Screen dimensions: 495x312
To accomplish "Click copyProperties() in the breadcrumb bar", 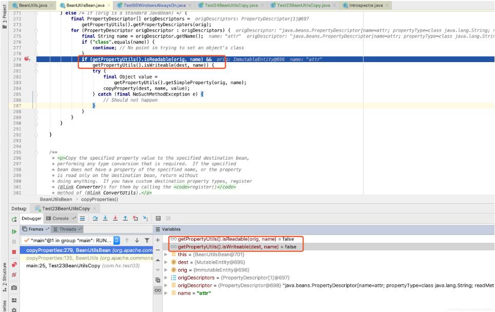I will point(101,199).
